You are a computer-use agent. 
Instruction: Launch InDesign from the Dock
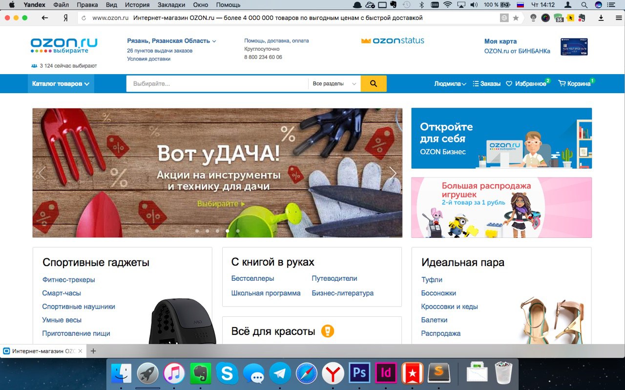pyautogui.click(x=386, y=374)
